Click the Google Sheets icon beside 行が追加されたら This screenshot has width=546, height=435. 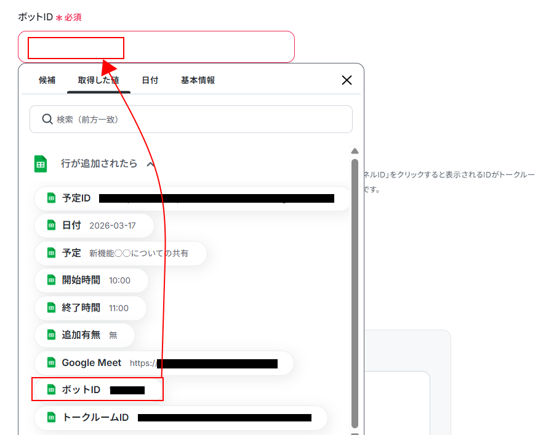41,164
